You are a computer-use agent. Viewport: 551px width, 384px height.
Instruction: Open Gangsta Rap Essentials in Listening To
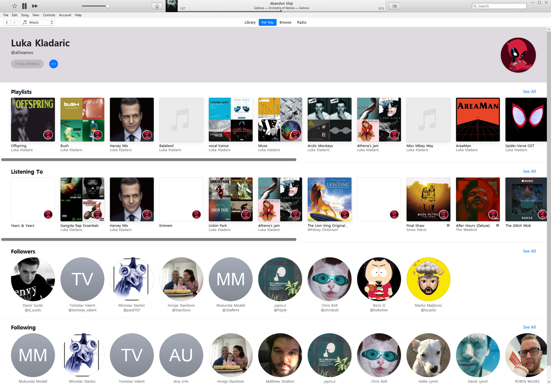point(82,199)
